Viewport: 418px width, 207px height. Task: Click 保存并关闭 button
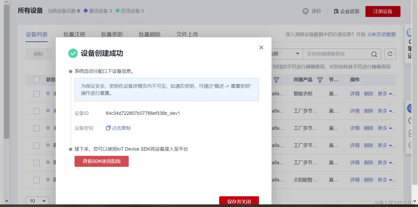(239, 201)
